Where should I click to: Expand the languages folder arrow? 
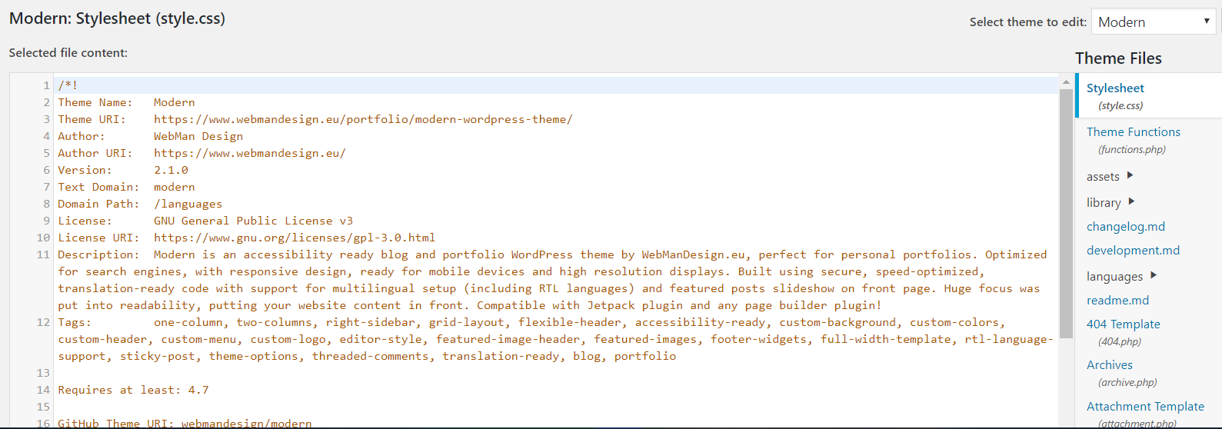point(1154,274)
